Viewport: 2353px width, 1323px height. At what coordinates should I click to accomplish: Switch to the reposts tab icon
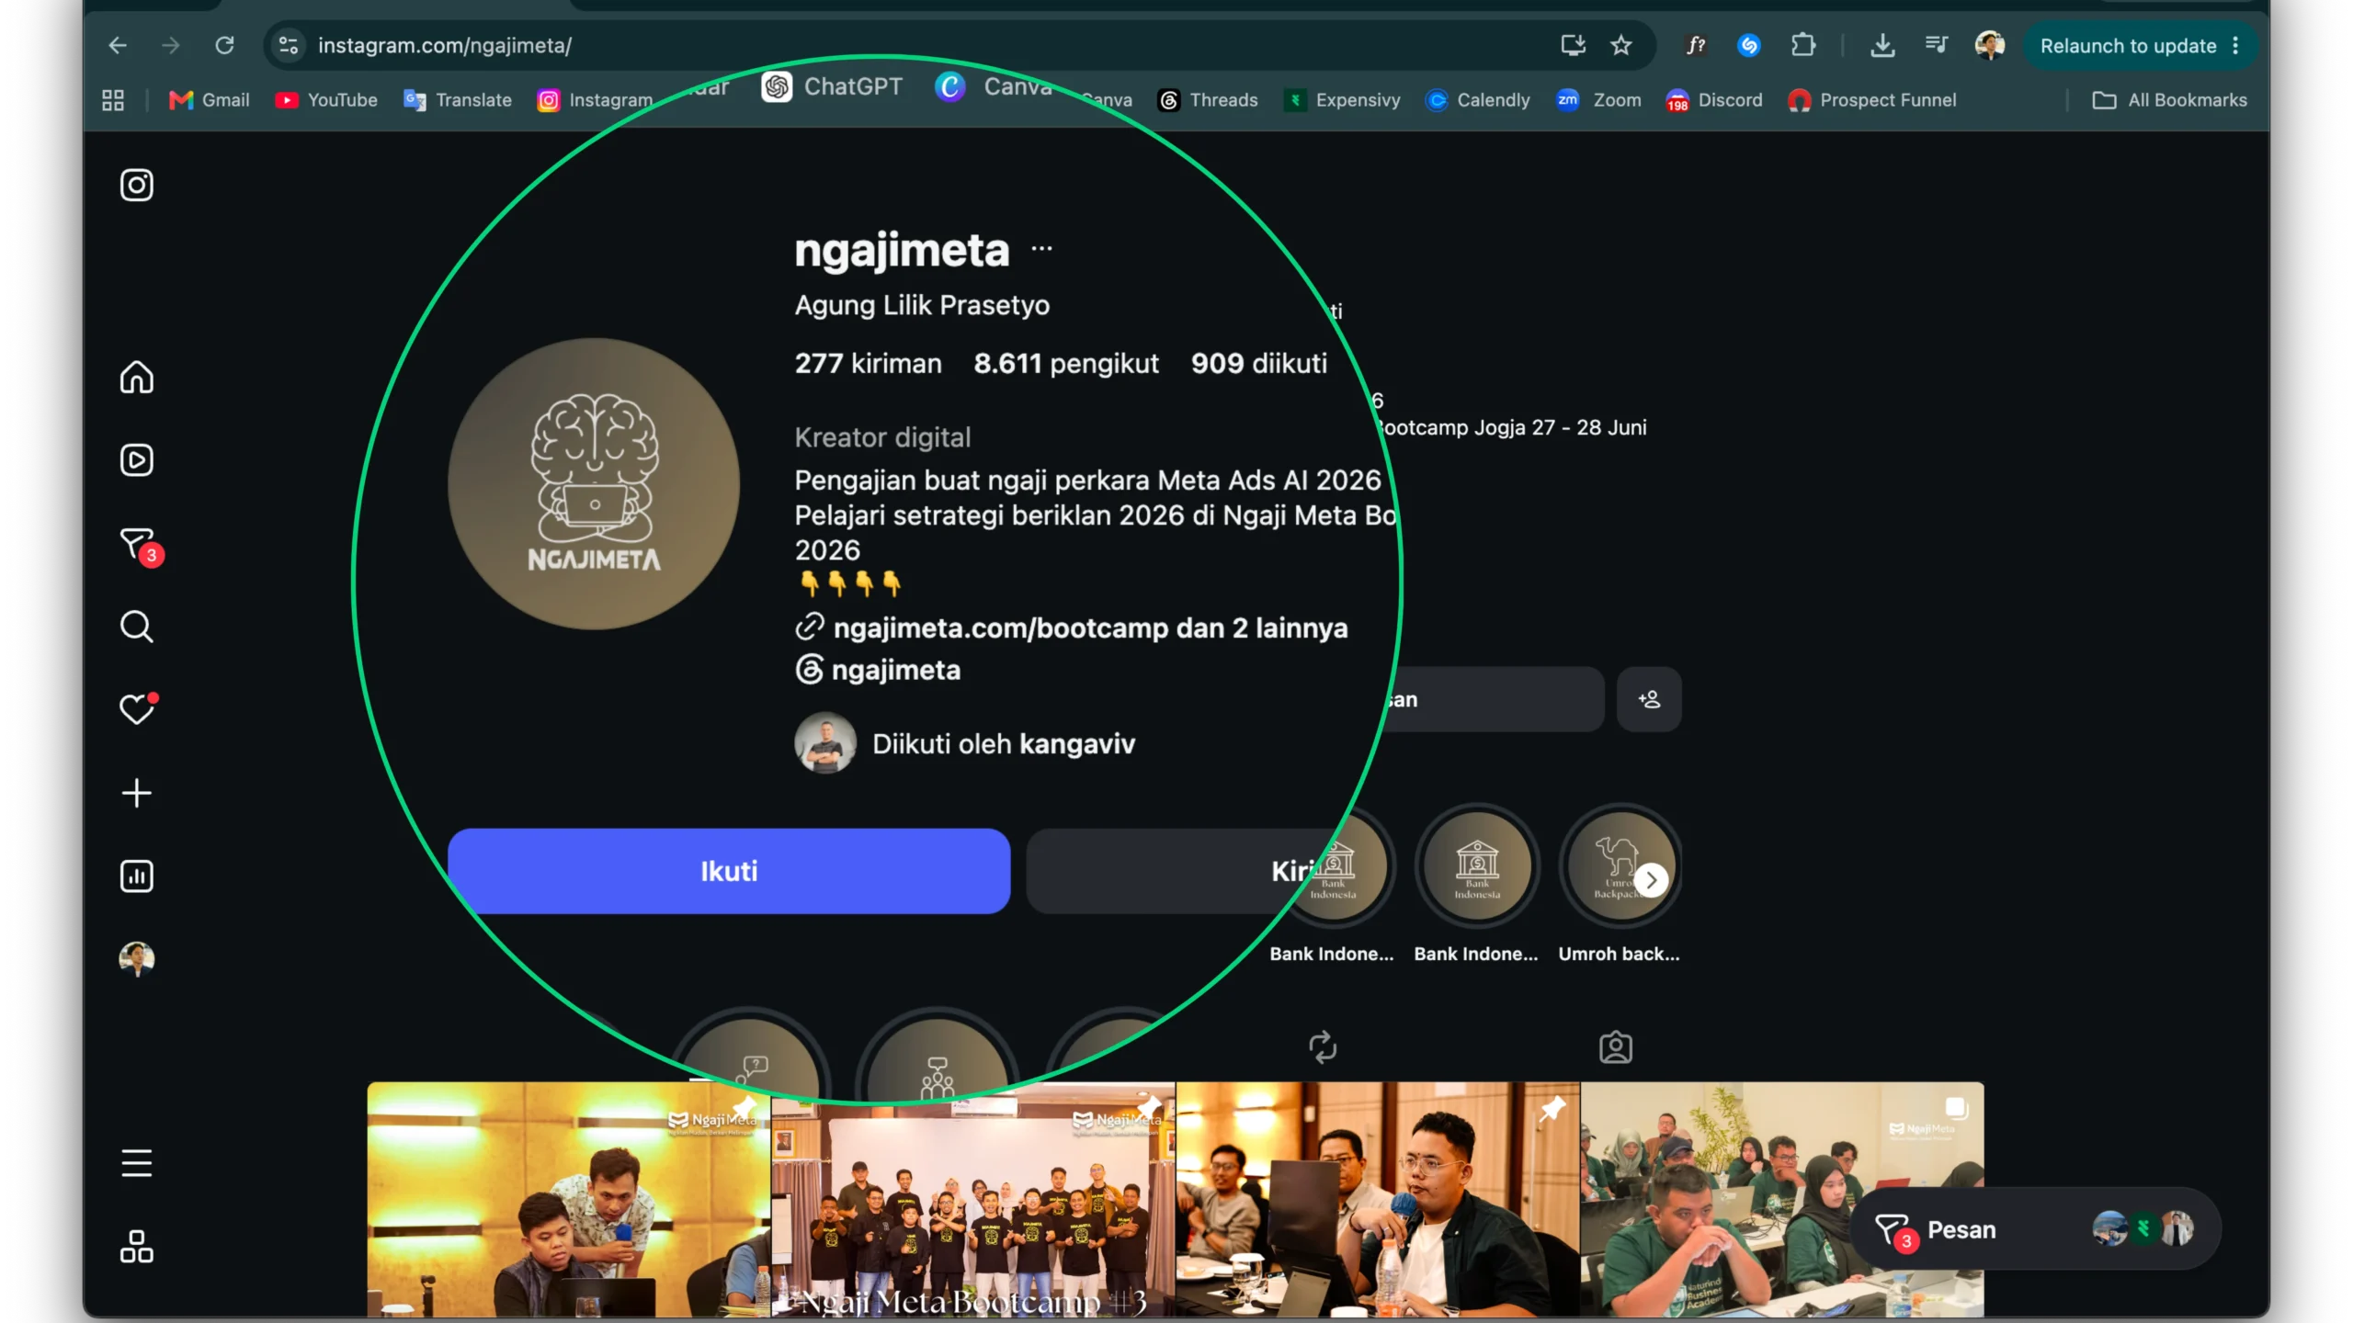coord(1323,1047)
